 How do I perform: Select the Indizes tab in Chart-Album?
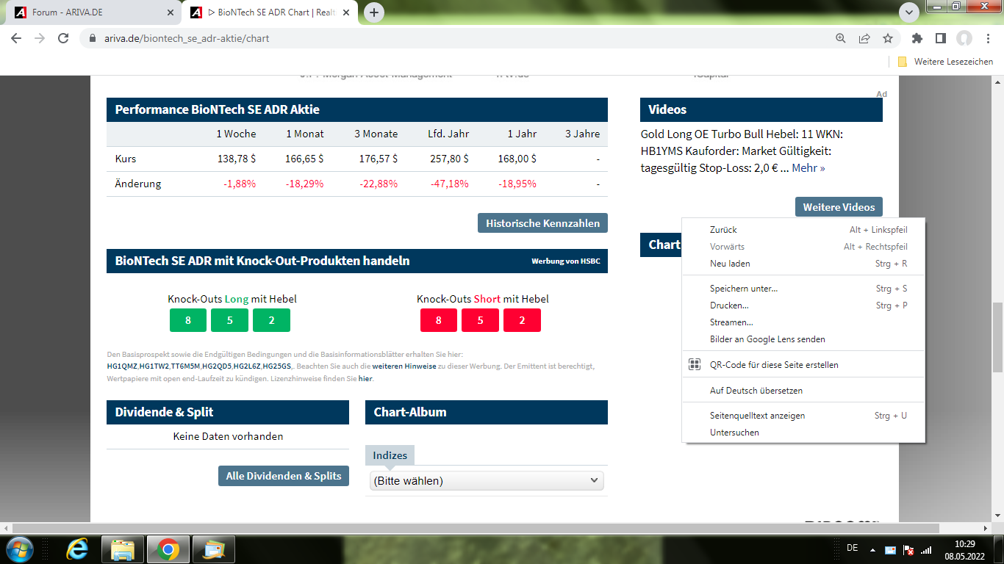tap(390, 455)
